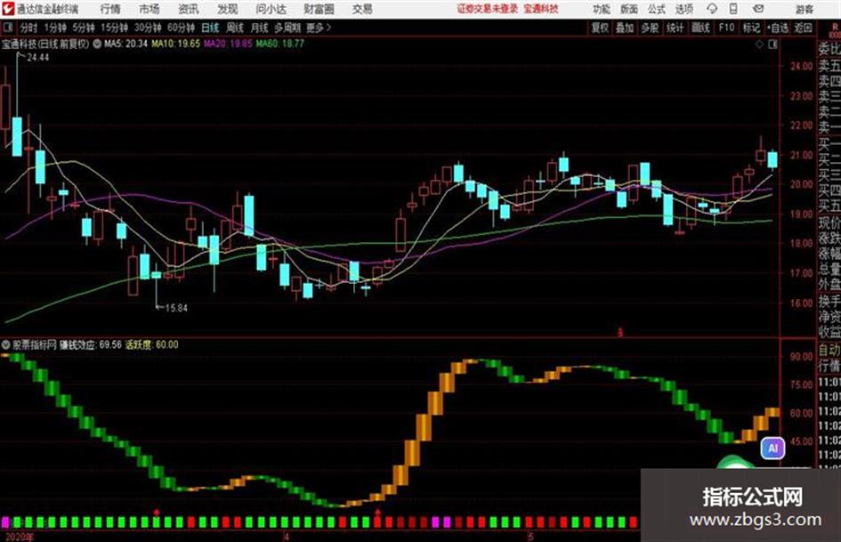Switch to 15分钟 period
This screenshot has height=542, width=841.
coord(115,28)
